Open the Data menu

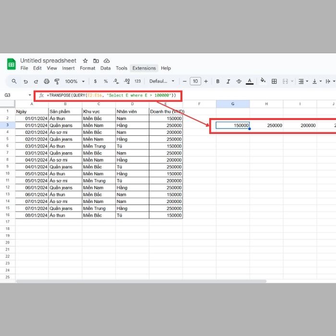click(106, 68)
